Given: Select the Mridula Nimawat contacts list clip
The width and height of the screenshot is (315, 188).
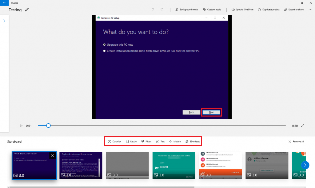Looking at the screenshot, I should pos(220,165).
